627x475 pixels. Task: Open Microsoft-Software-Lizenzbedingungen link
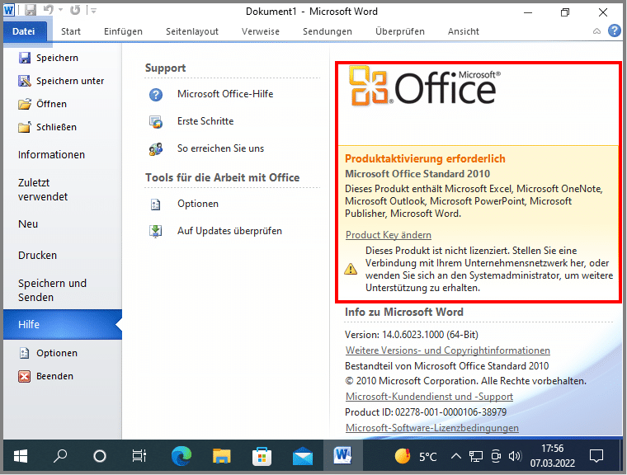click(x=431, y=428)
